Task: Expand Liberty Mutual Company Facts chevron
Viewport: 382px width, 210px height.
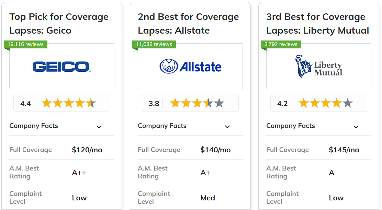Action: tap(356, 127)
